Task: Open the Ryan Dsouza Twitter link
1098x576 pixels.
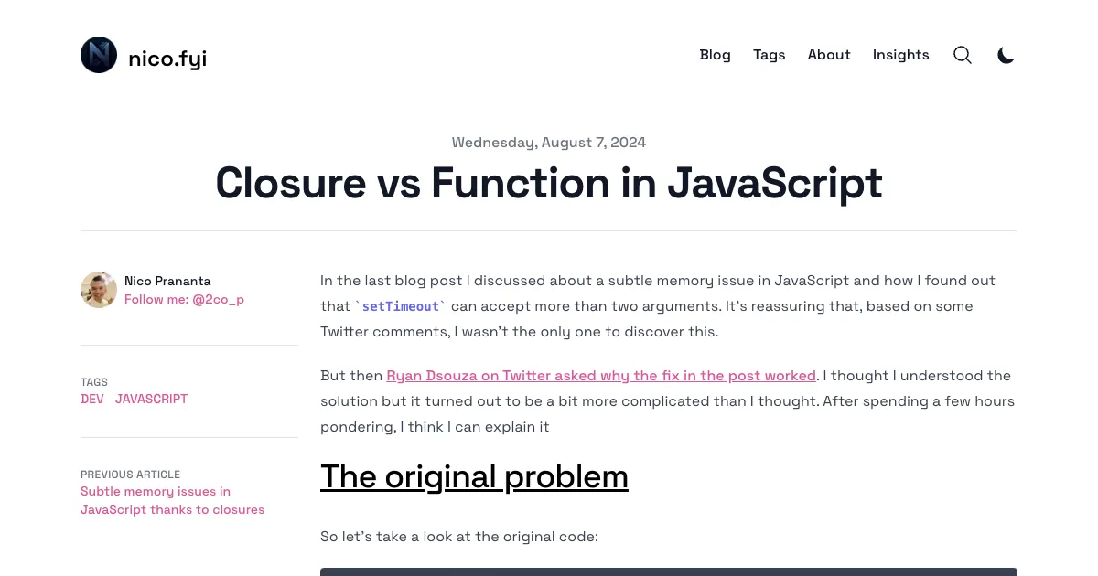Action: [x=601, y=376]
